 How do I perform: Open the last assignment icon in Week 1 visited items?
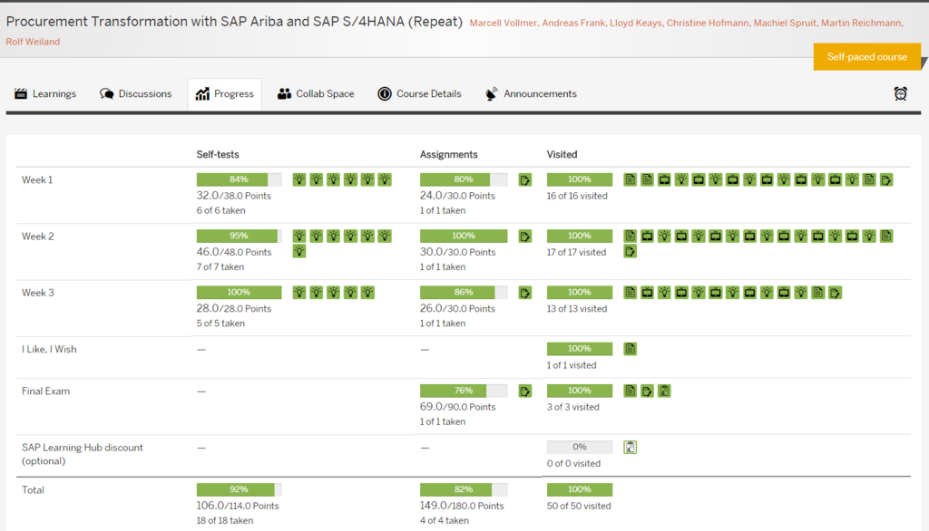coord(886,179)
